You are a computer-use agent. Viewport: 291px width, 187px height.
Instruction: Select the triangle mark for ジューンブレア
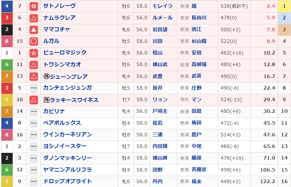coord(34,76)
